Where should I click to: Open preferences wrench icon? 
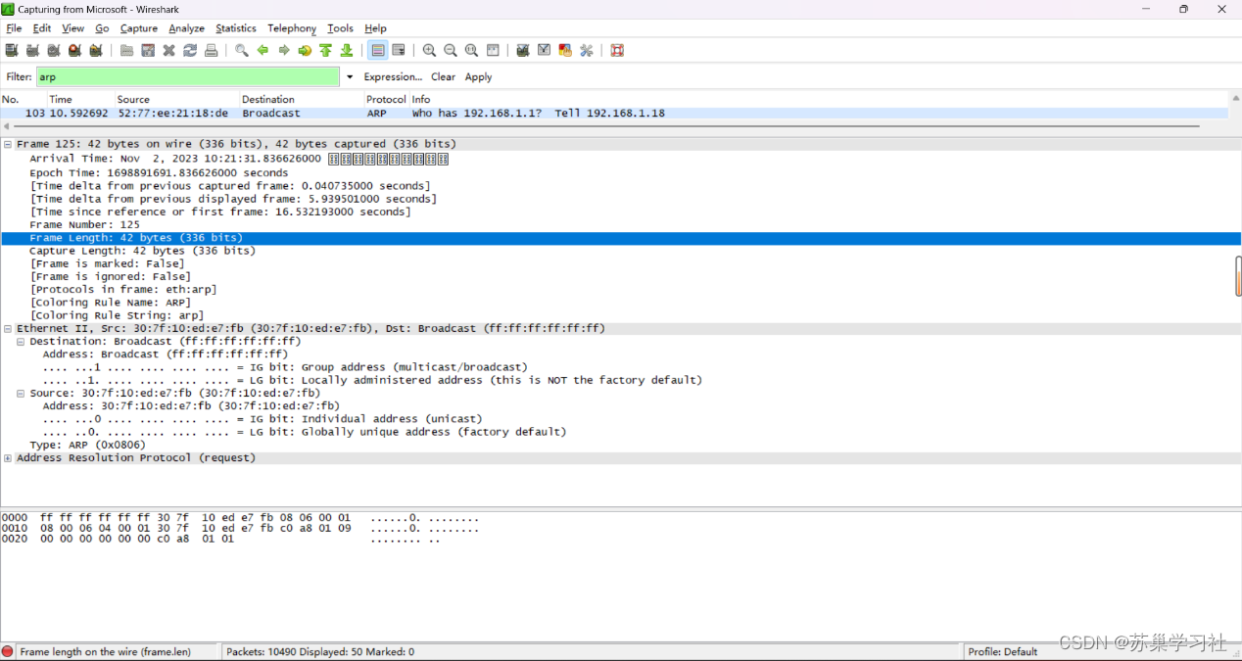point(587,50)
